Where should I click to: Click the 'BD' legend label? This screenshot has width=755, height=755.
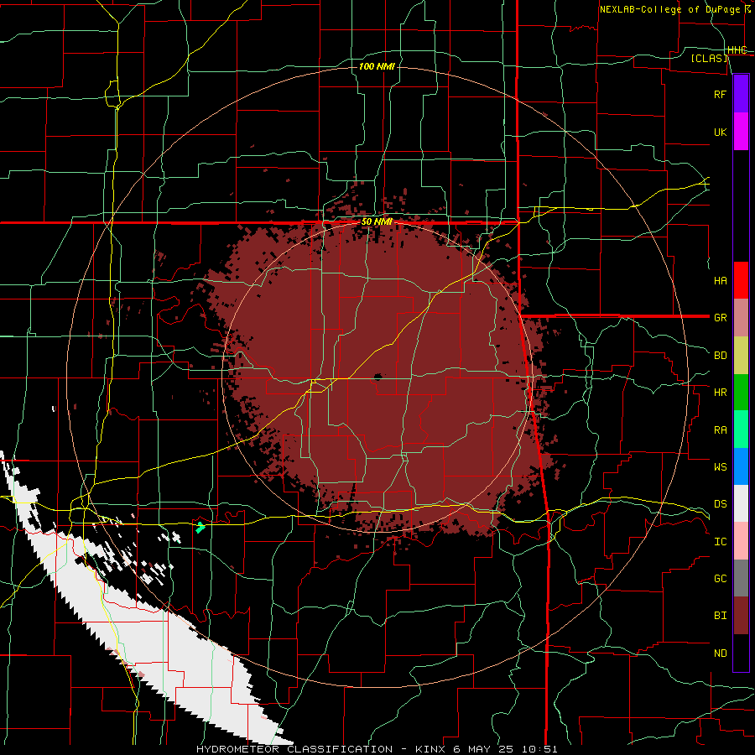tap(721, 356)
